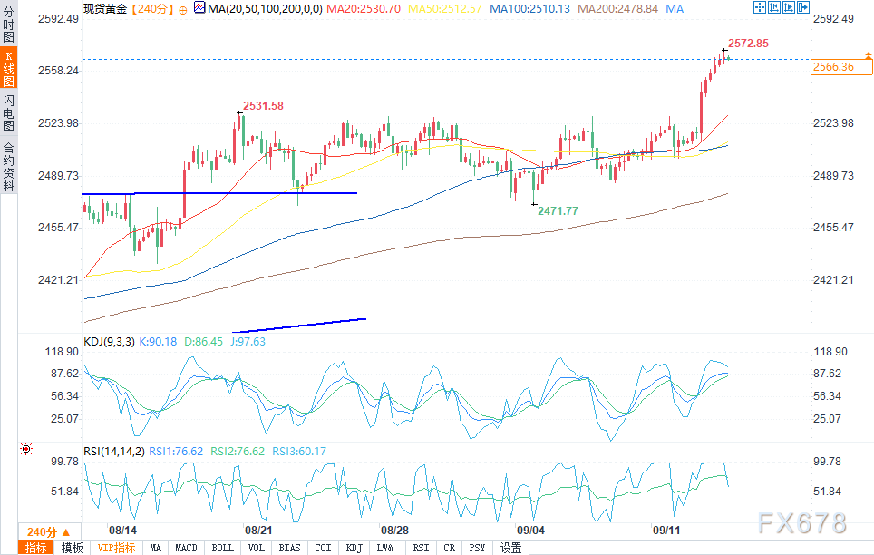Enable the MACD indicator
874x555 pixels.
pos(186,548)
